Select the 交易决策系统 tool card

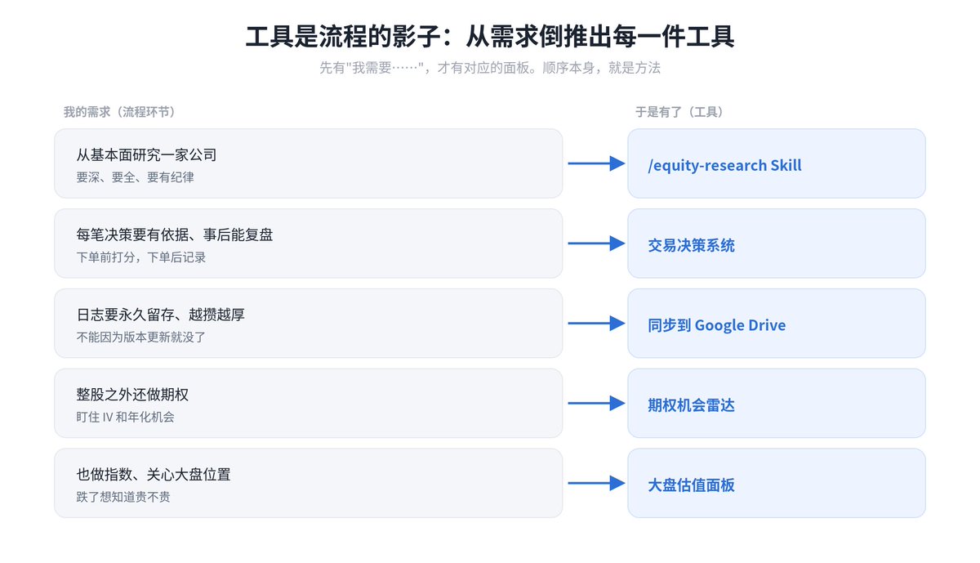[777, 244]
